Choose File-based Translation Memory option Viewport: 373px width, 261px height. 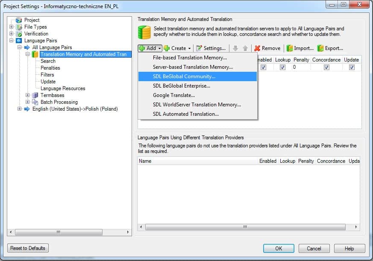point(197,58)
